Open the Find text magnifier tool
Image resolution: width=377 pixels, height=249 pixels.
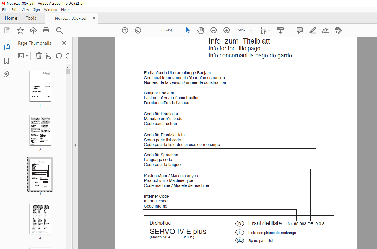59,30
